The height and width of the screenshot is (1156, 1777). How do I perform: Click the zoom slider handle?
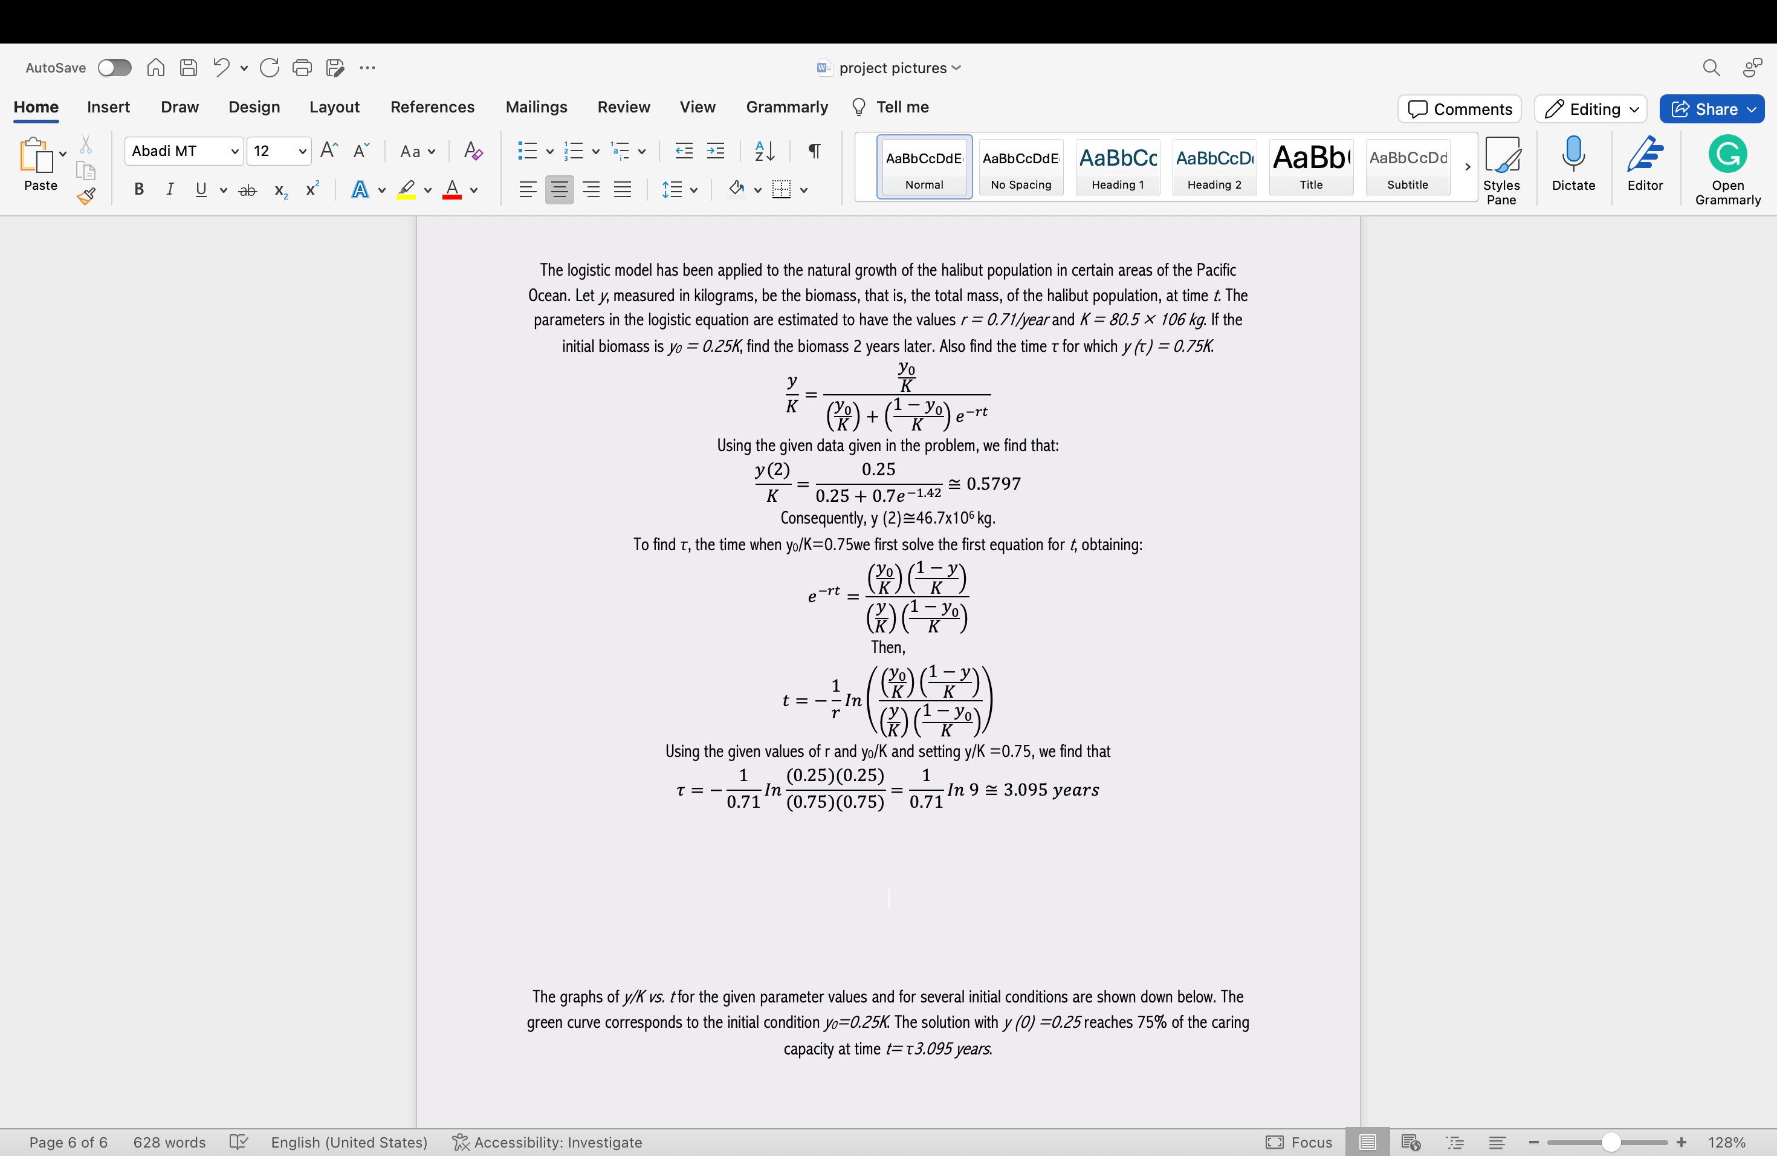point(1611,1142)
